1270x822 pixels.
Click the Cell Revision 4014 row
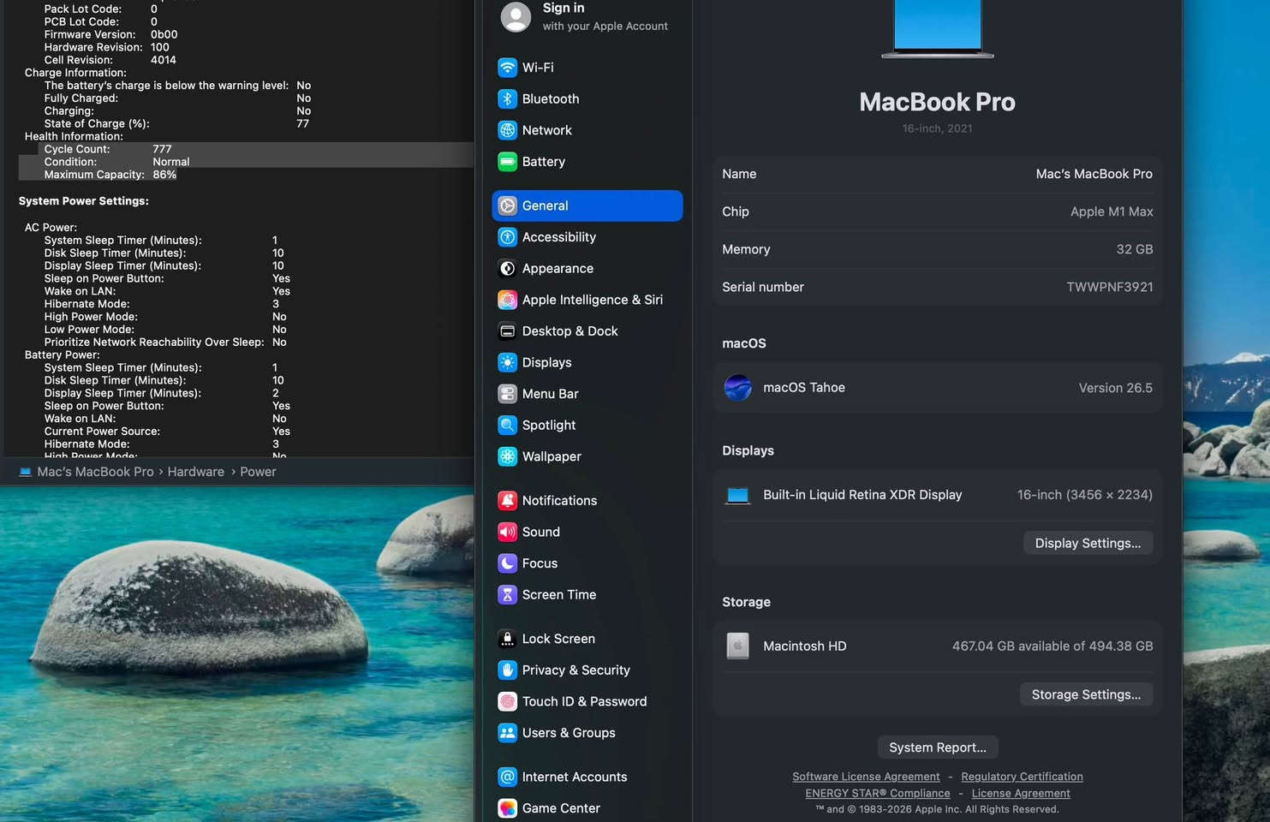coord(110,60)
